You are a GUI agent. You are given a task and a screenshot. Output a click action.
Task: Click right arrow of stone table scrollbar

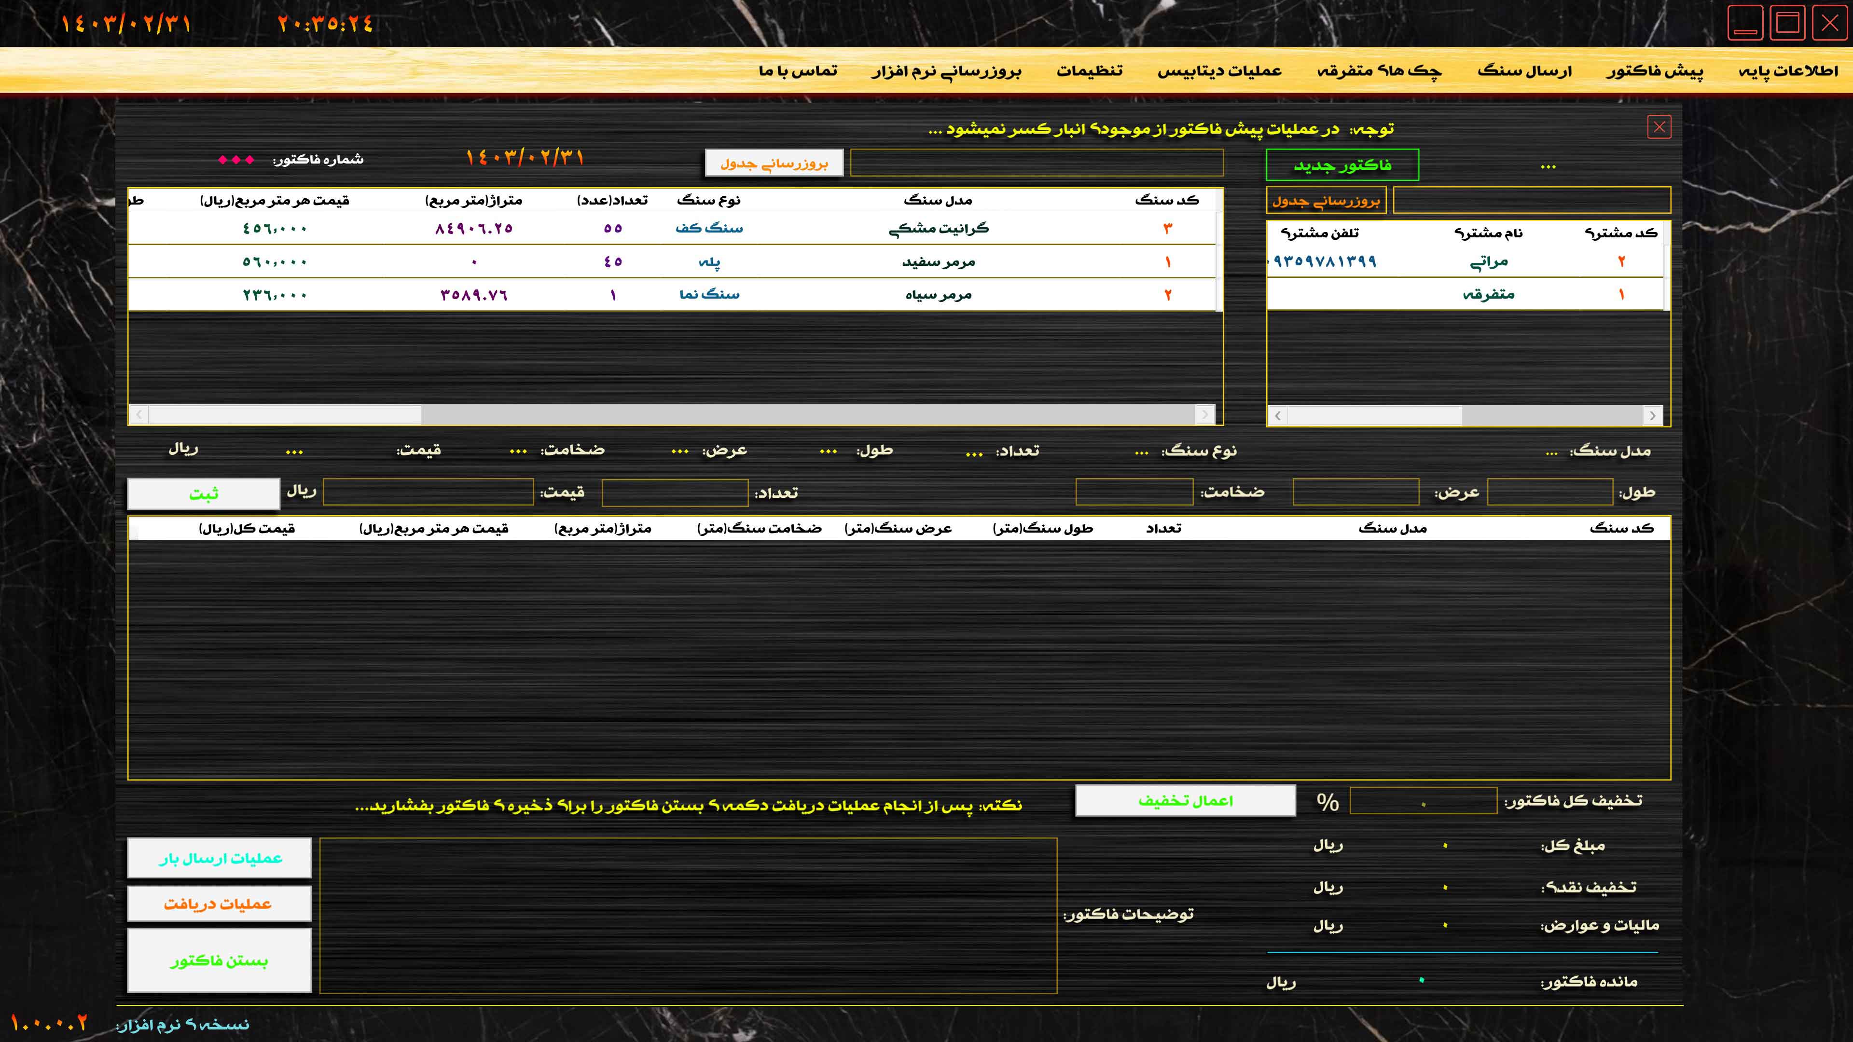[1204, 414]
